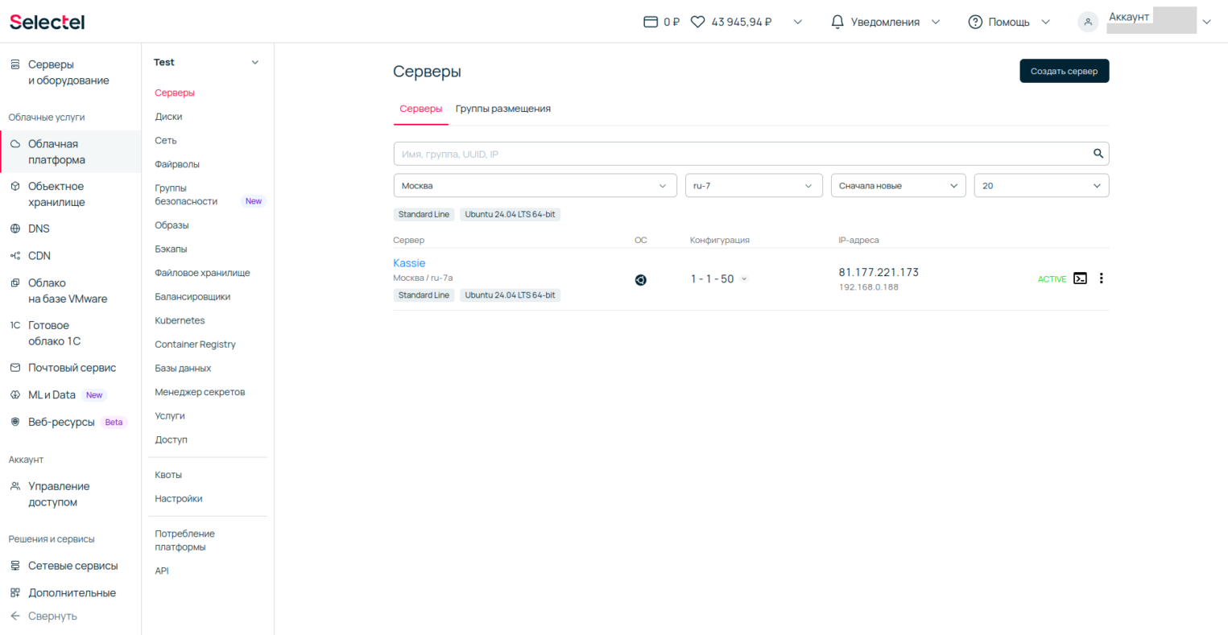This screenshot has height=635, width=1228.
Task: Click the balance card icon in header
Action: coord(651,22)
